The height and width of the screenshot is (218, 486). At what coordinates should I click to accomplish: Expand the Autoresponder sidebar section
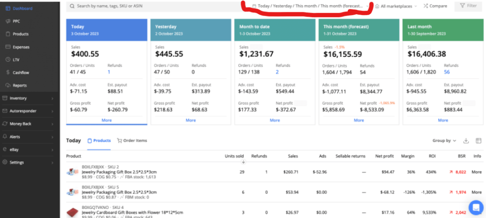29,111
